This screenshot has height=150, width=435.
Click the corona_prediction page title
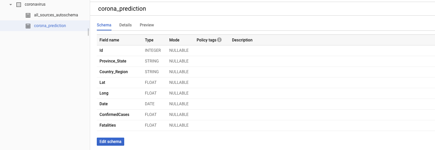(122, 9)
